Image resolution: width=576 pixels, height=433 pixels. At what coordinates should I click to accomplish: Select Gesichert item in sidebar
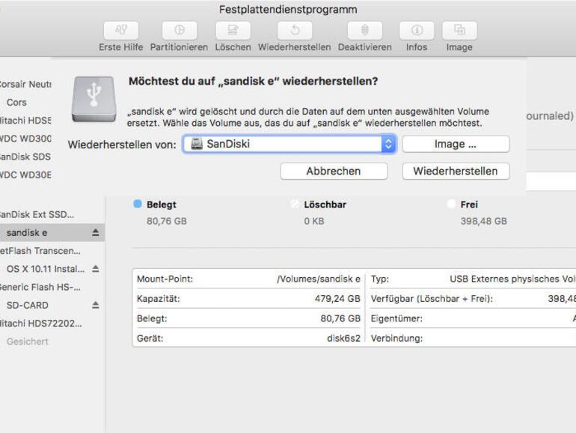[28, 342]
